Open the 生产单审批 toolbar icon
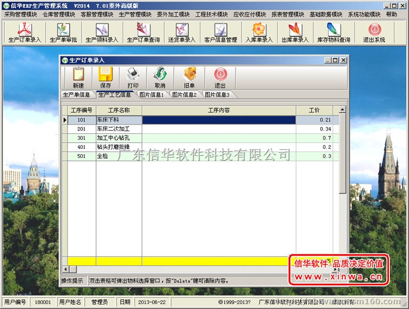This screenshot has height=309, width=409. [x=63, y=32]
